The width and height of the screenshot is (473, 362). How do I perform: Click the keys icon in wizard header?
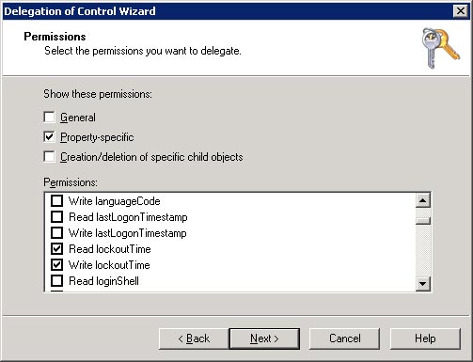tap(440, 48)
